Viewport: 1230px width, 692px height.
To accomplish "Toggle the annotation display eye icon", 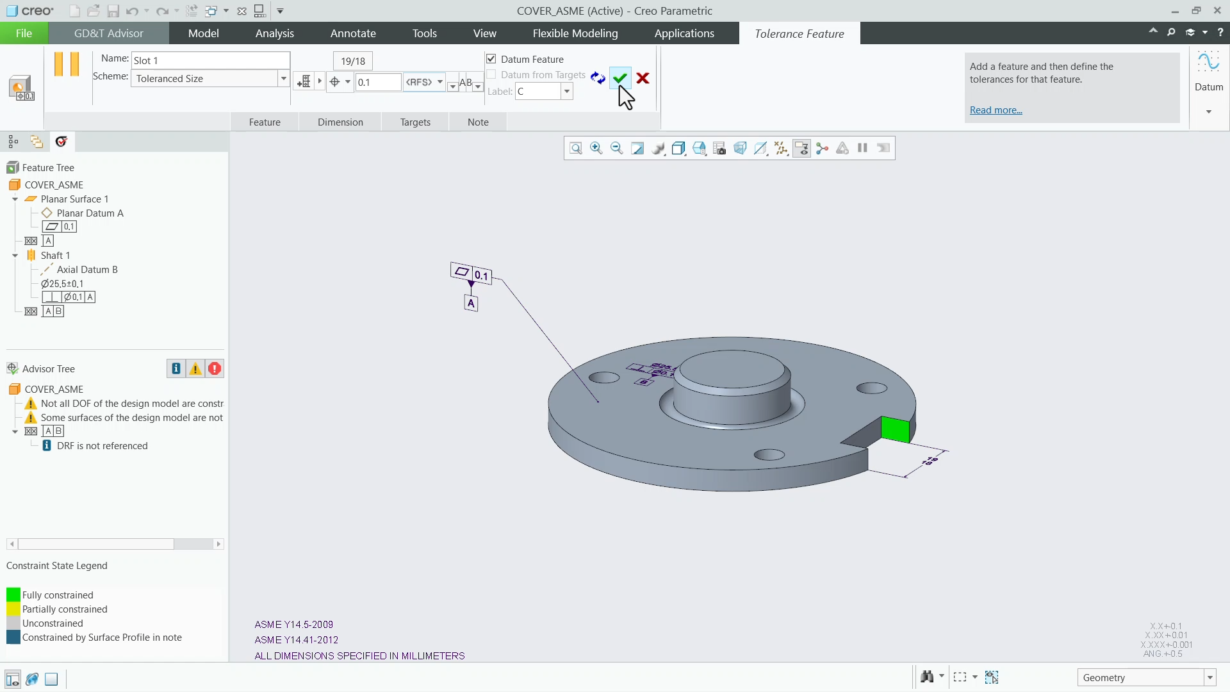I will click(x=801, y=149).
